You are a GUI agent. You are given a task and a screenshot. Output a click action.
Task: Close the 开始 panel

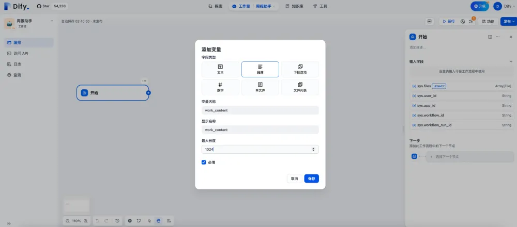[511, 37]
